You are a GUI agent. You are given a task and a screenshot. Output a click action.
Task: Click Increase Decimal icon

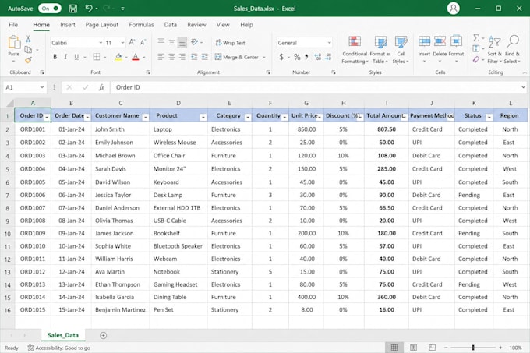318,57
